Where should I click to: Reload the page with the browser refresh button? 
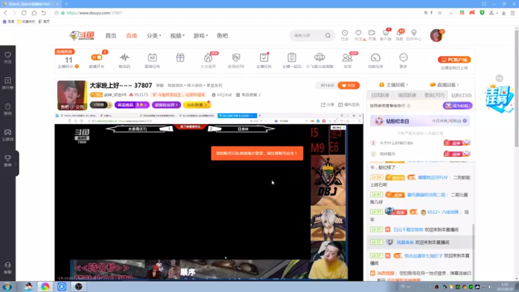24,13
